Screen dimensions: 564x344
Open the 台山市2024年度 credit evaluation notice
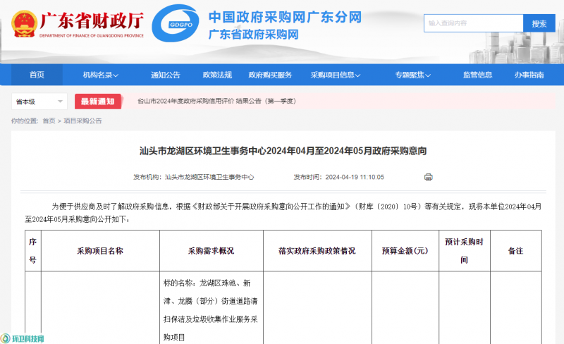pyautogui.click(x=217, y=102)
